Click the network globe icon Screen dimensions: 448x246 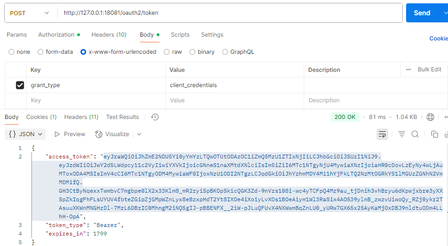click(430, 117)
